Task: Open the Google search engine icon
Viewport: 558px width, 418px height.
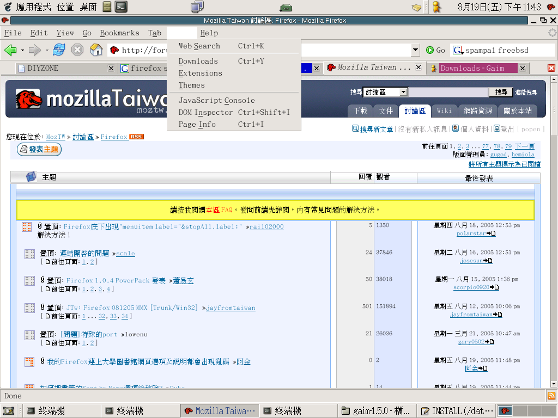Action: point(458,50)
